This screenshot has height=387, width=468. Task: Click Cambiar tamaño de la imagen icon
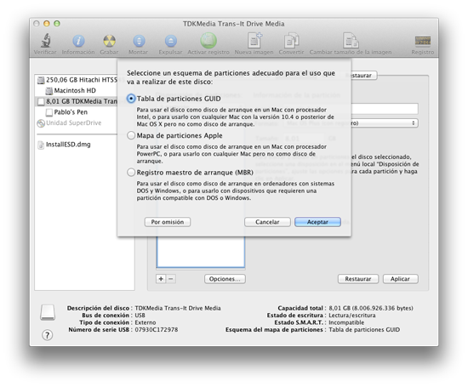point(351,41)
